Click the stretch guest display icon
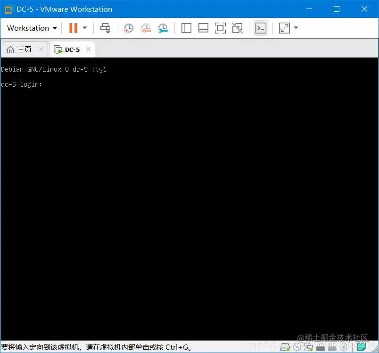 [x=284, y=28]
